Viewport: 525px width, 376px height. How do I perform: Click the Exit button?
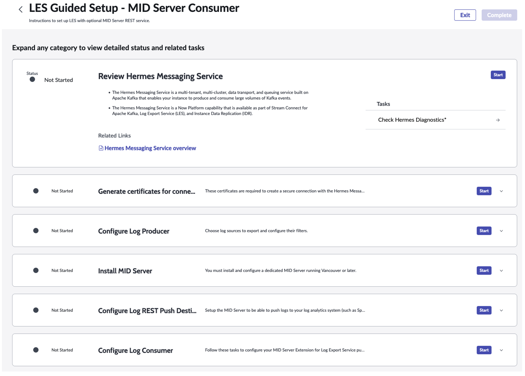click(x=465, y=15)
